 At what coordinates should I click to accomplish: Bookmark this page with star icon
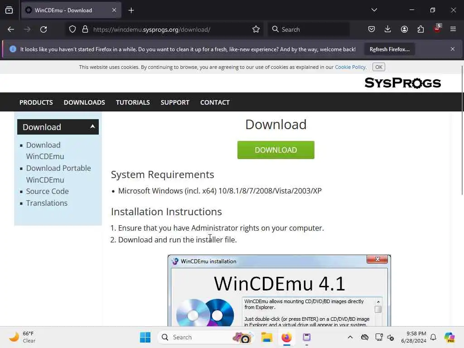(x=256, y=29)
